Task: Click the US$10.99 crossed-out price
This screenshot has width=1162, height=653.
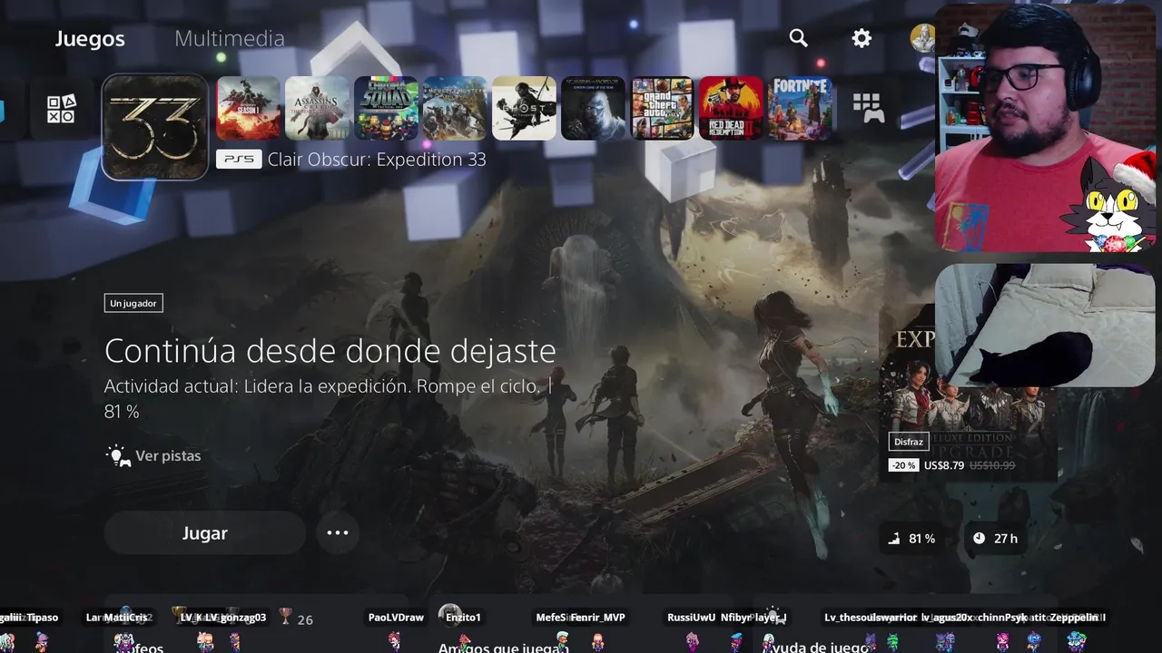Action: click(992, 465)
